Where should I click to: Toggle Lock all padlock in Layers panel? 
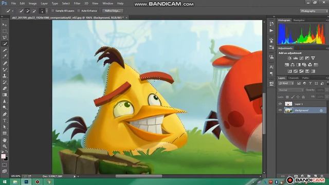(x=303, y=97)
